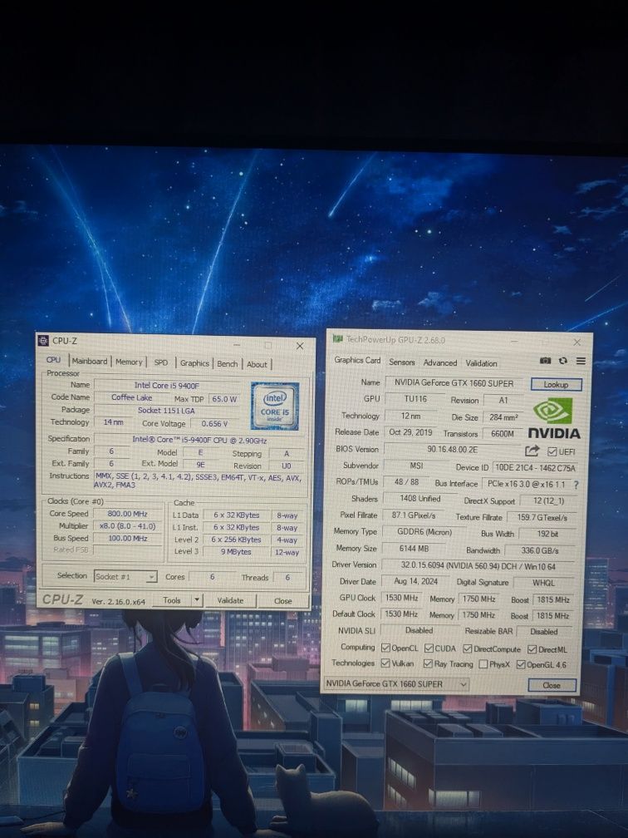This screenshot has height=838, width=628.
Task: Click the 9 MBytes Level 3 cache value
Action: 236,551
